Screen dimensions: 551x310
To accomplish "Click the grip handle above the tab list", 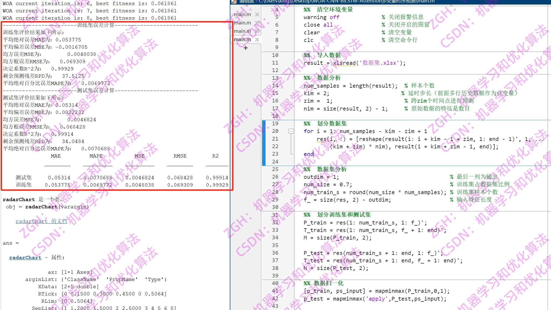I will [x=246, y=6].
